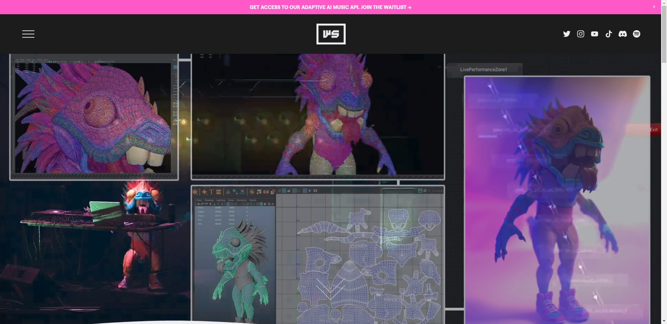Open the TikTok profile link
The image size is (667, 324).
609,34
